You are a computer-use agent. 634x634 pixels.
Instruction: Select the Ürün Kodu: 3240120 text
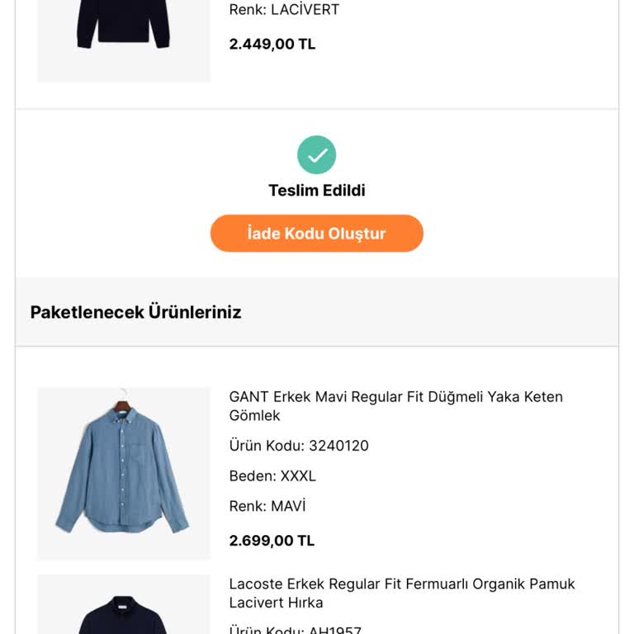[299, 446]
